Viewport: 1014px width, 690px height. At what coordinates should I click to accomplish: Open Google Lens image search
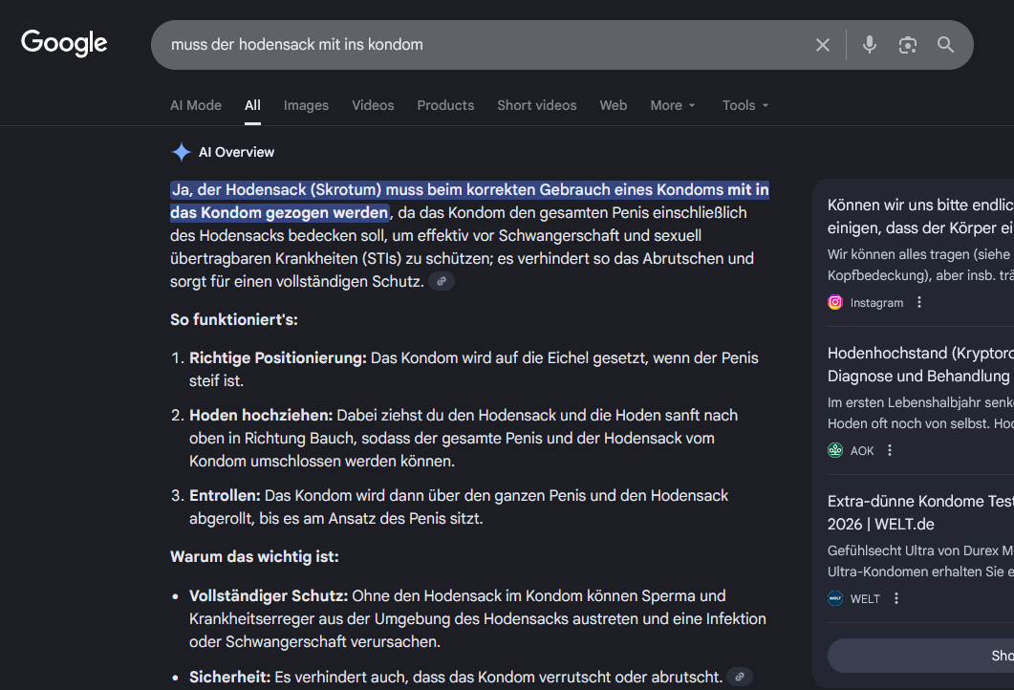coord(907,45)
